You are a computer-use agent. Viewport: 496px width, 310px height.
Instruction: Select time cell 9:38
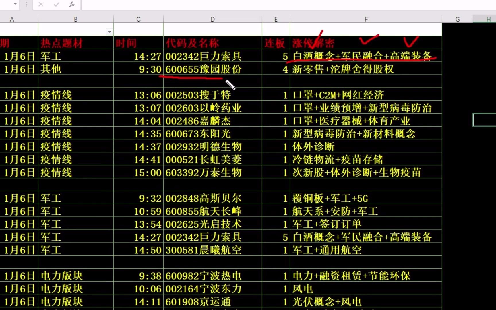[138, 276]
